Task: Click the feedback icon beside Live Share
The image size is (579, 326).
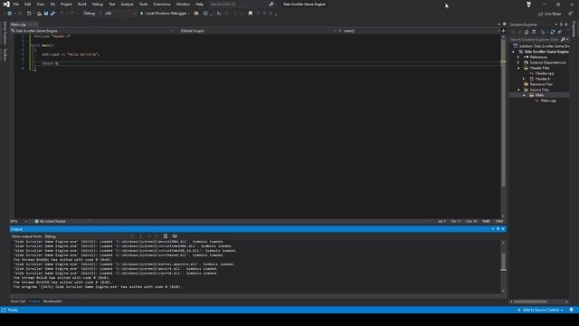Action: [571, 14]
